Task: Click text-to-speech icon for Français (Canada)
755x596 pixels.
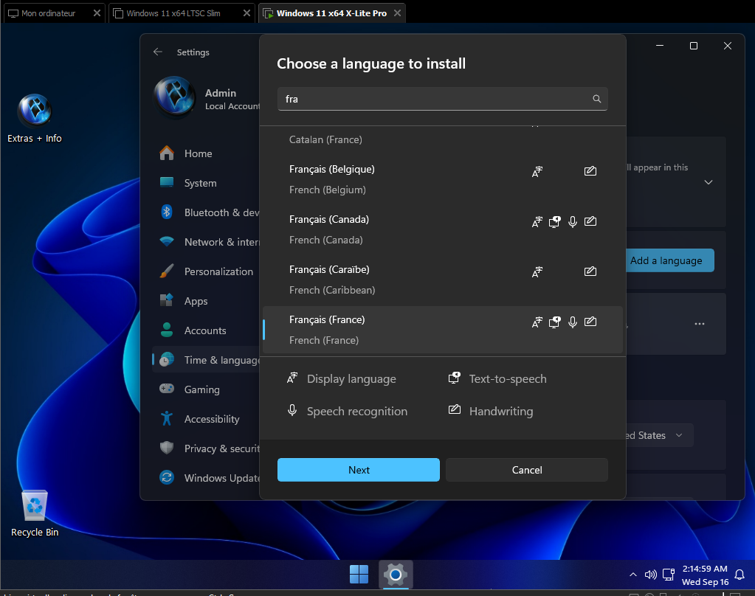Action: [x=555, y=221]
